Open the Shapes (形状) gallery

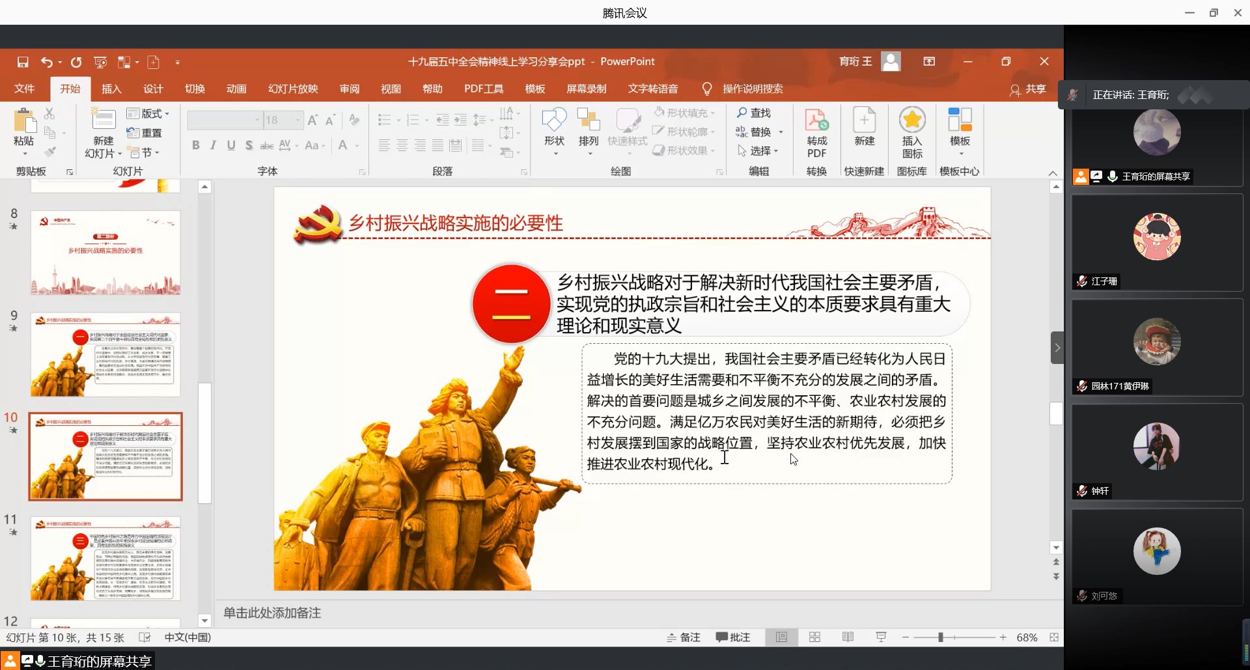pyautogui.click(x=554, y=130)
